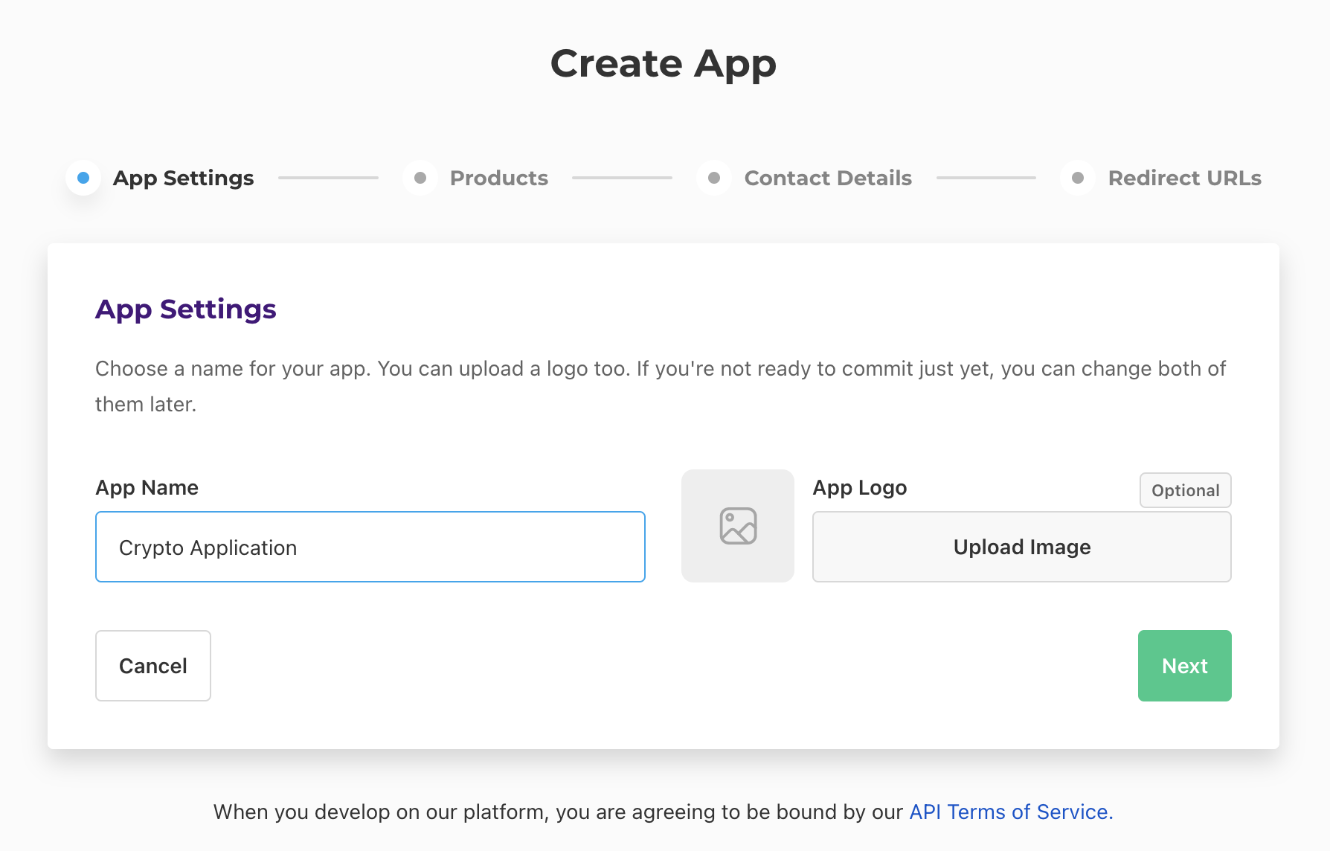
Task: Click the line between App Settings and Products
Action: point(328,178)
